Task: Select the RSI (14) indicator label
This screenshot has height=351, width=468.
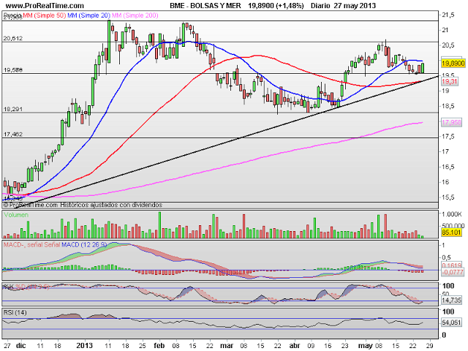Action: [15, 312]
